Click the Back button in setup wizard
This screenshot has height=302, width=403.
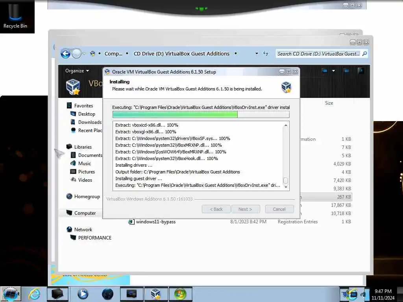click(x=216, y=209)
